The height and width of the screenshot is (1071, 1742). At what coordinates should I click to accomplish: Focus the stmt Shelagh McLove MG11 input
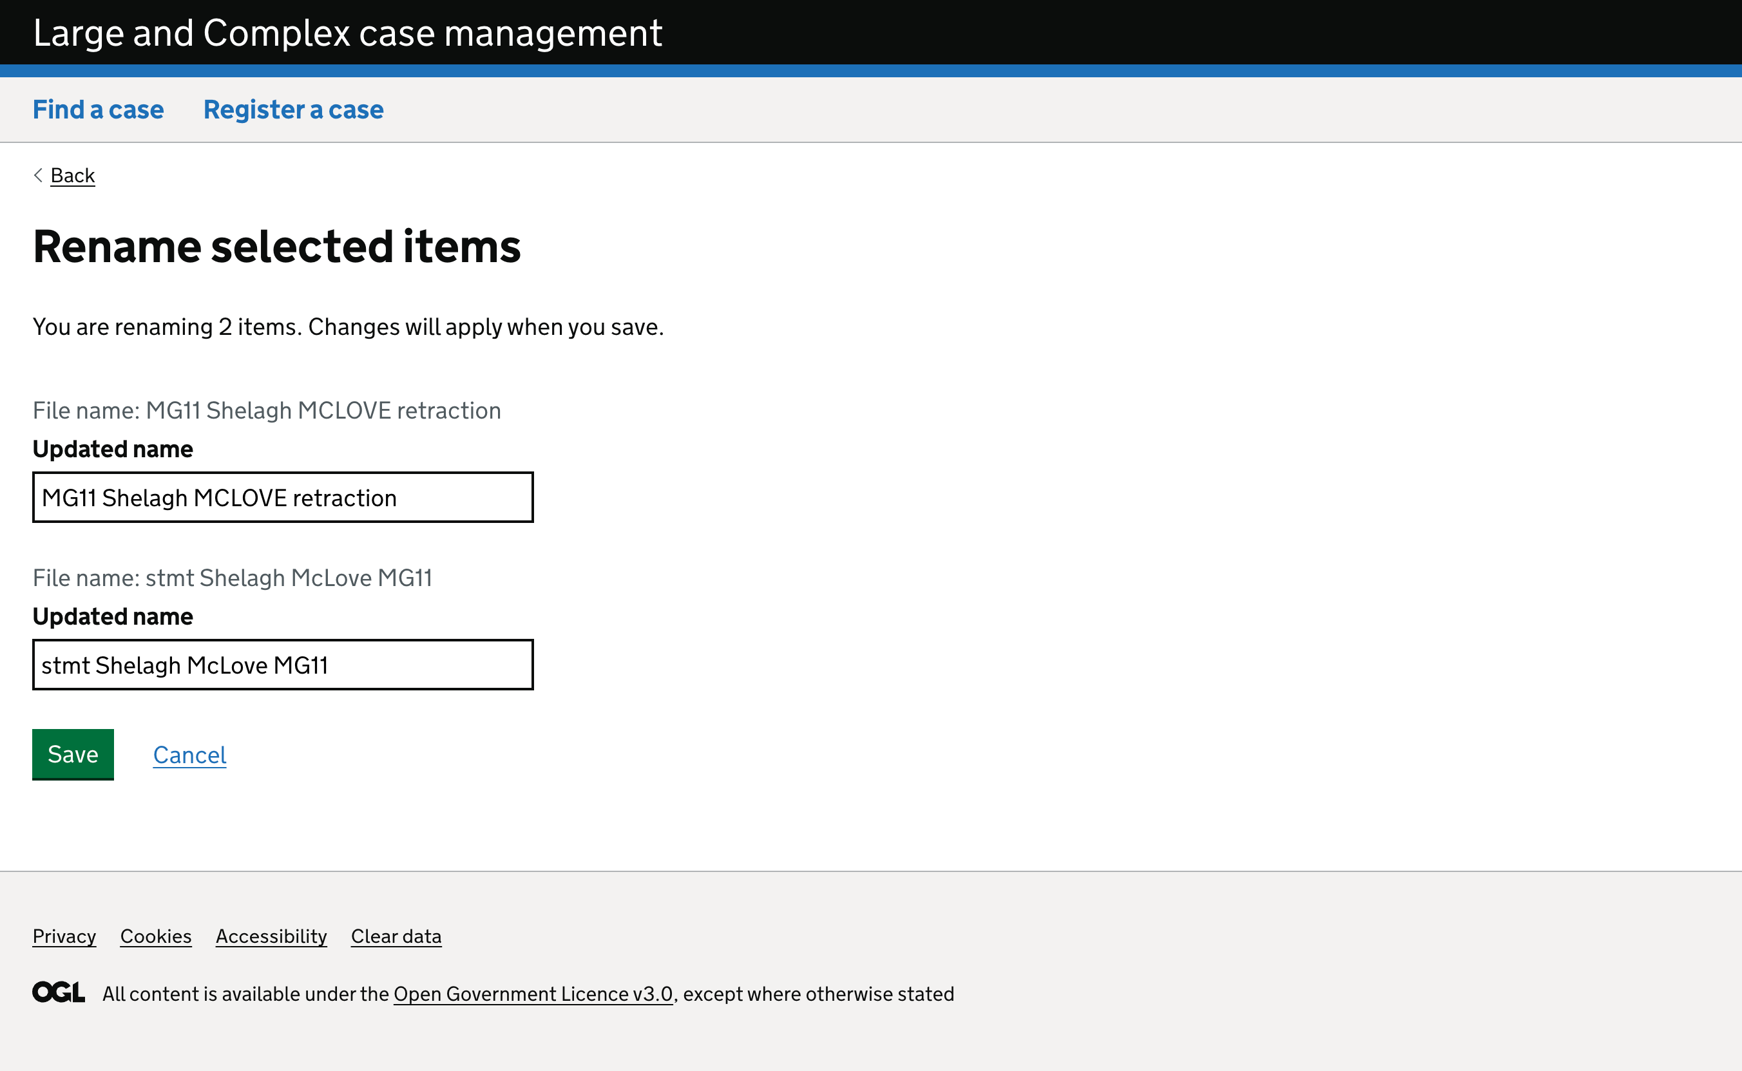pos(283,665)
